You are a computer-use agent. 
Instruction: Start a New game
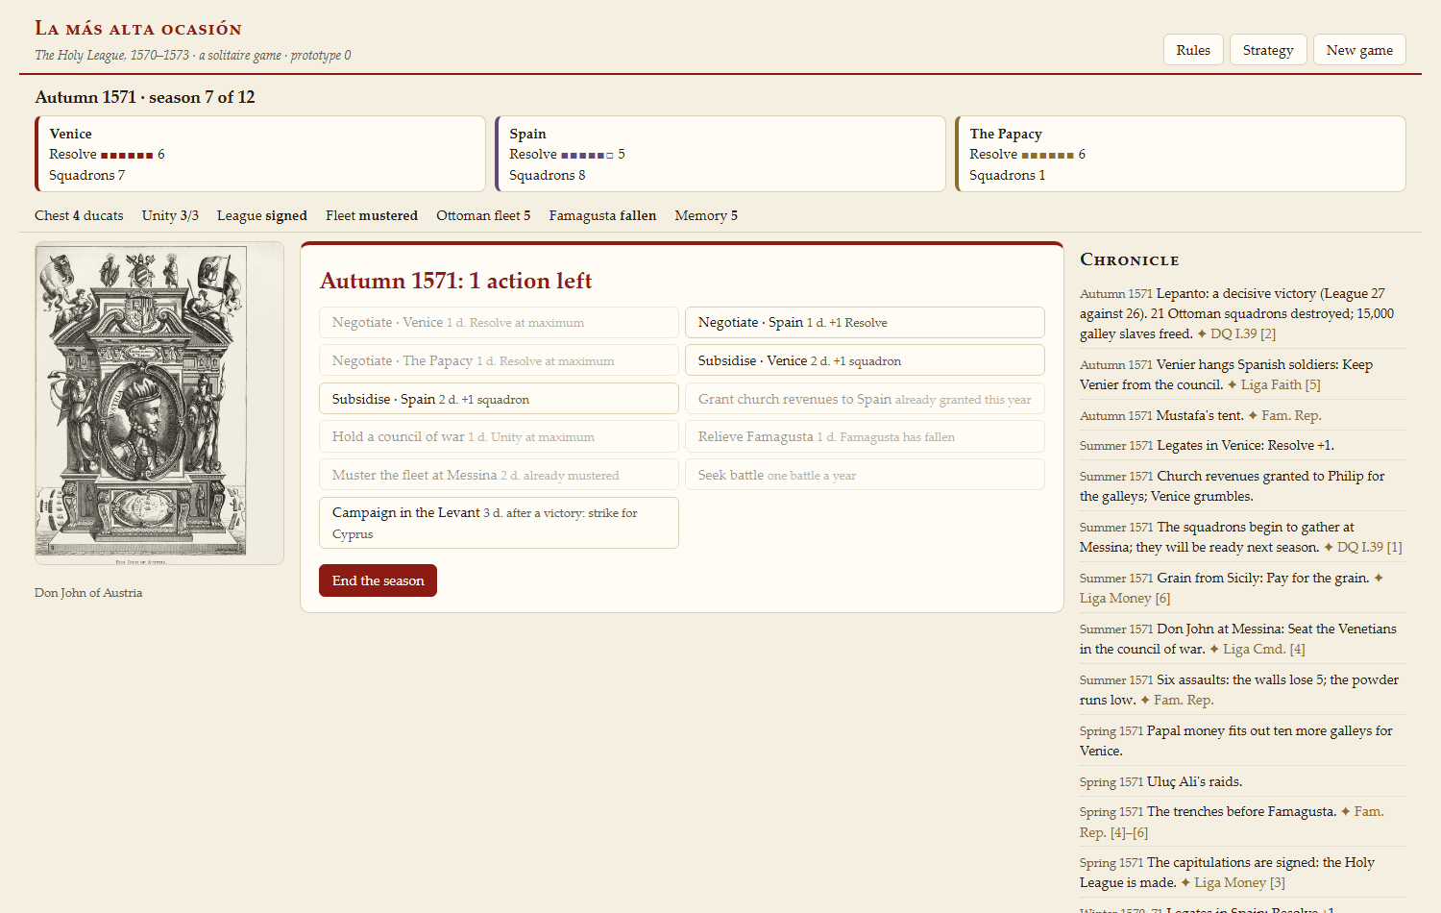click(1359, 50)
